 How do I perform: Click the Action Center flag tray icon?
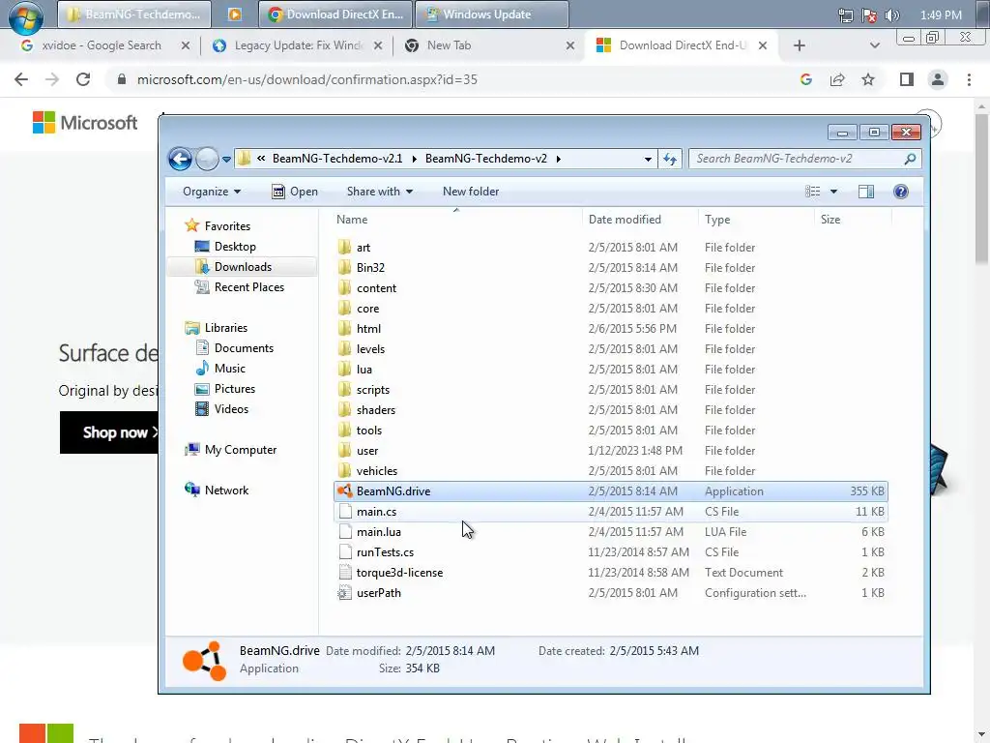(869, 15)
